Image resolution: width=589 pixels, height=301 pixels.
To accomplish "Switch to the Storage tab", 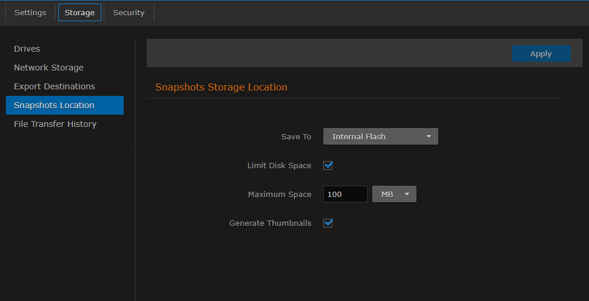I will pos(80,12).
